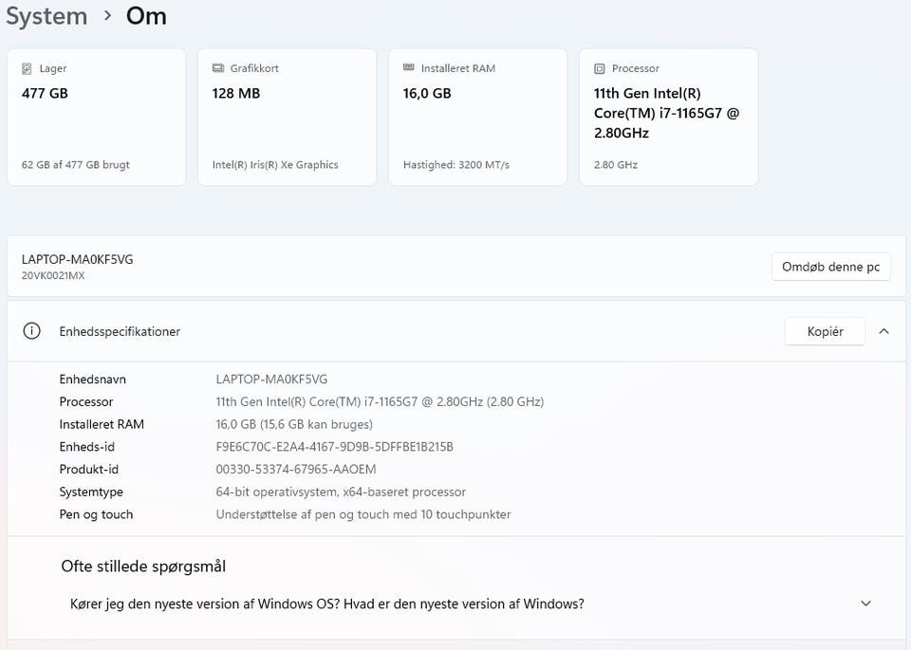Open the Processor i7-1165G7 card
The image size is (911, 650).
click(x=668, y=118)
